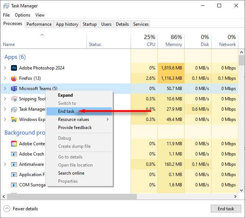Click the Microsoft Teams icon
The height and width of the screenshot is (218, 245).
tap(14, 89)
